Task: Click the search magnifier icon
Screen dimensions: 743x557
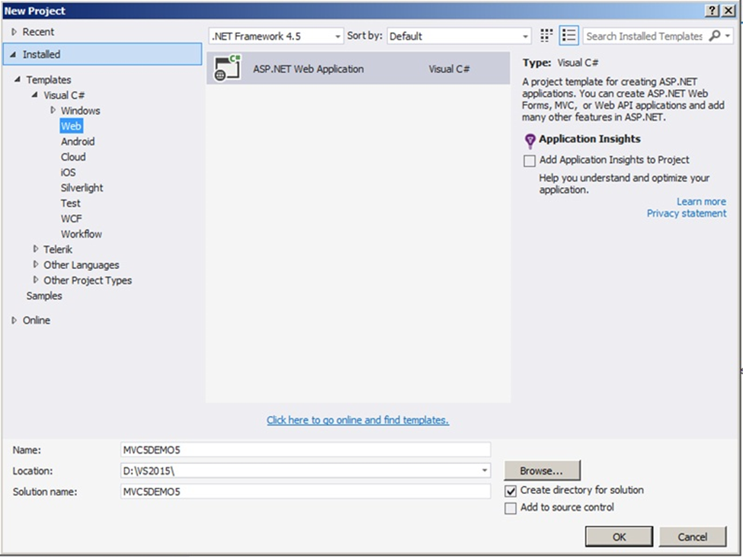Action: tap(715, 36)
